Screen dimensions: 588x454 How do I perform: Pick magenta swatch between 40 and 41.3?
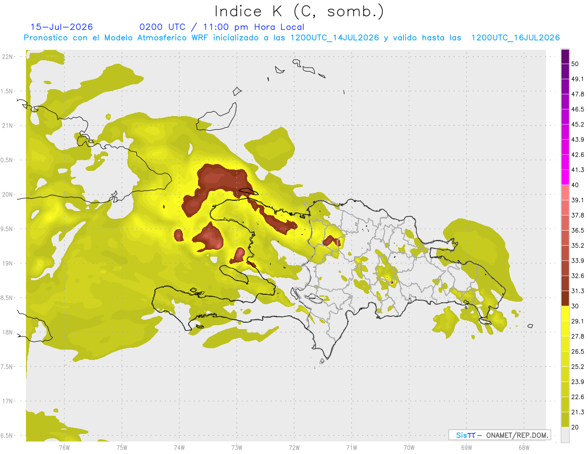[x=565, y=177]
